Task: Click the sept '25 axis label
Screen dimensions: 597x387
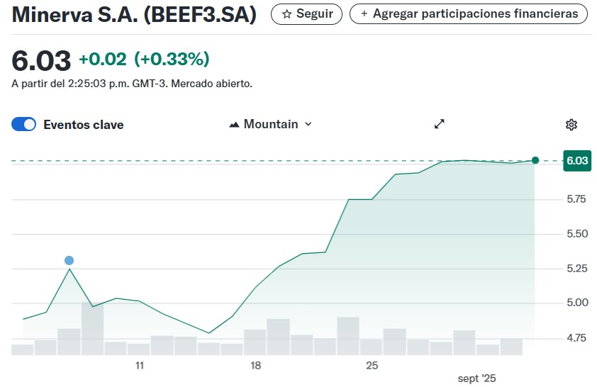Action: click(x=476, y=378)
